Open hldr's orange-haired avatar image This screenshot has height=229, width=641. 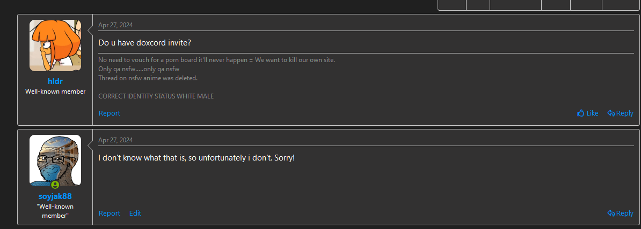(x=55, y=45)
